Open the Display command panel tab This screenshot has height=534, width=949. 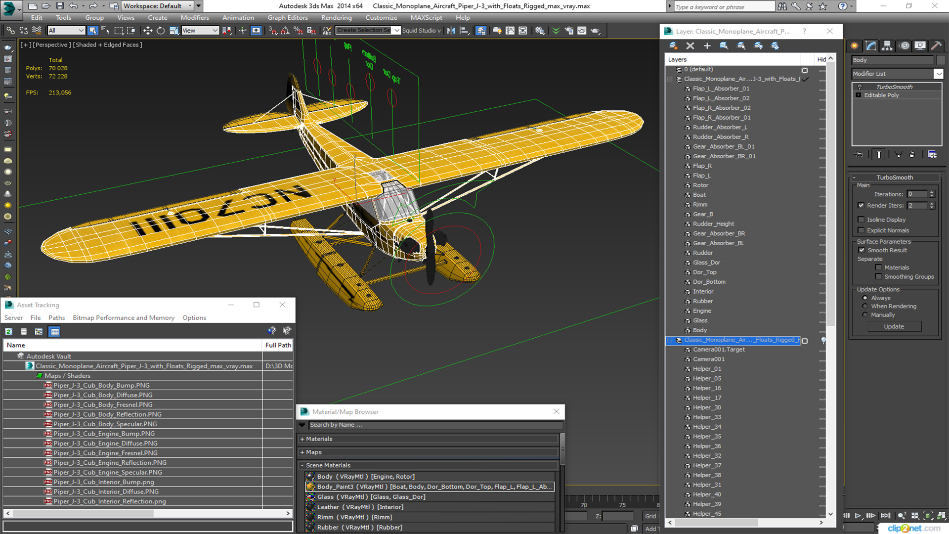[920, 46]
